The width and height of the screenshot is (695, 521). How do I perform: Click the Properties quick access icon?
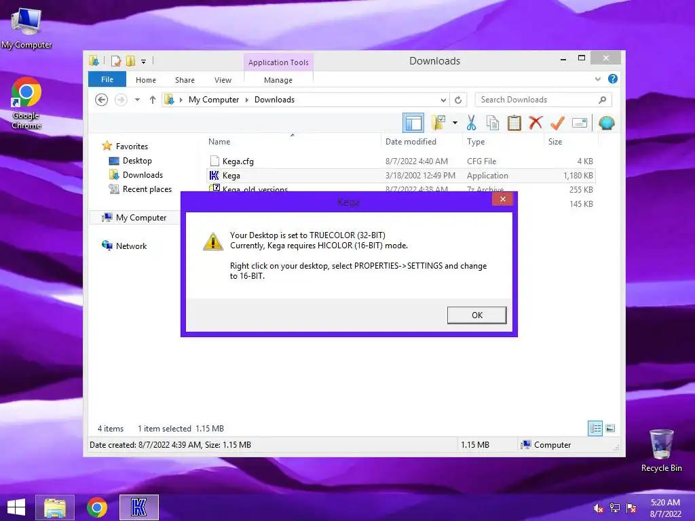coord(116,61)
